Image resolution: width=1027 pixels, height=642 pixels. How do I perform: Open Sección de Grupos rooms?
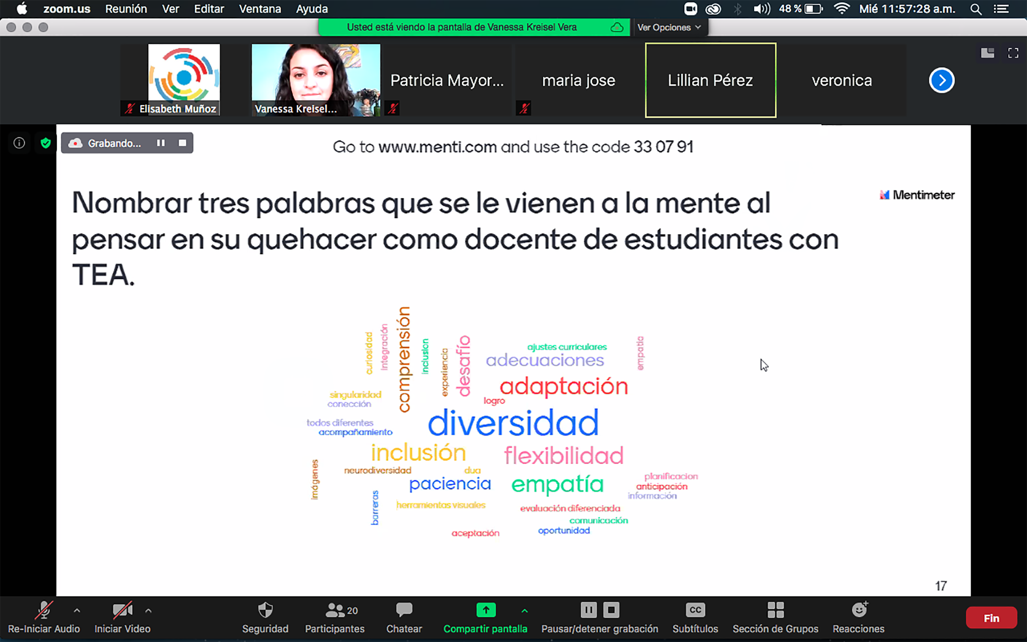pos(775,611)
